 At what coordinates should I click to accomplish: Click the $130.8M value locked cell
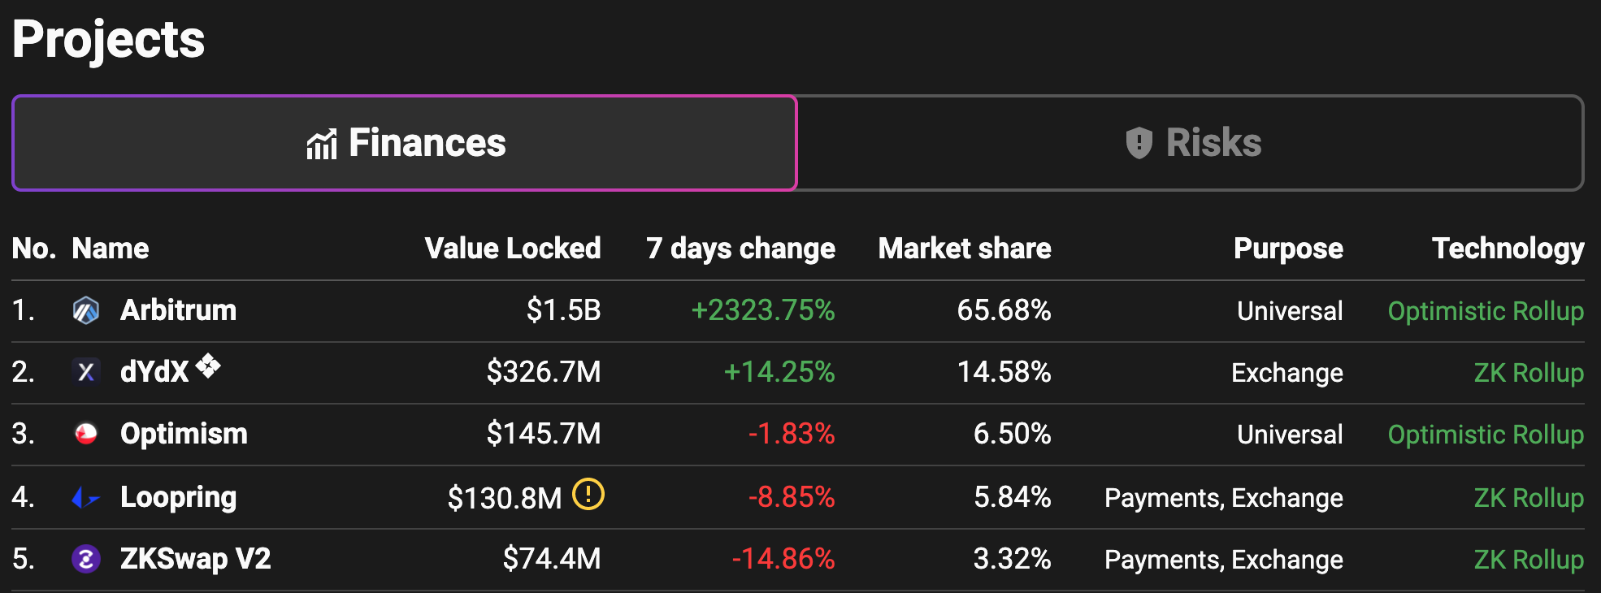[505, 497]
